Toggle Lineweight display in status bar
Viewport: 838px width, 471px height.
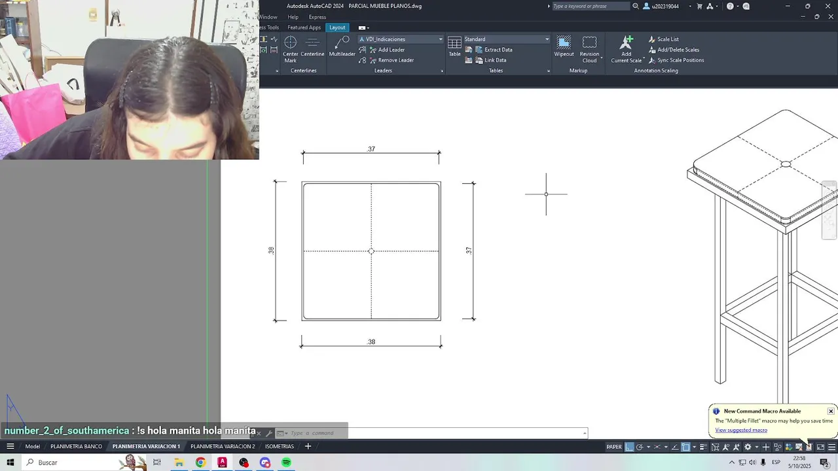(703, 447)
